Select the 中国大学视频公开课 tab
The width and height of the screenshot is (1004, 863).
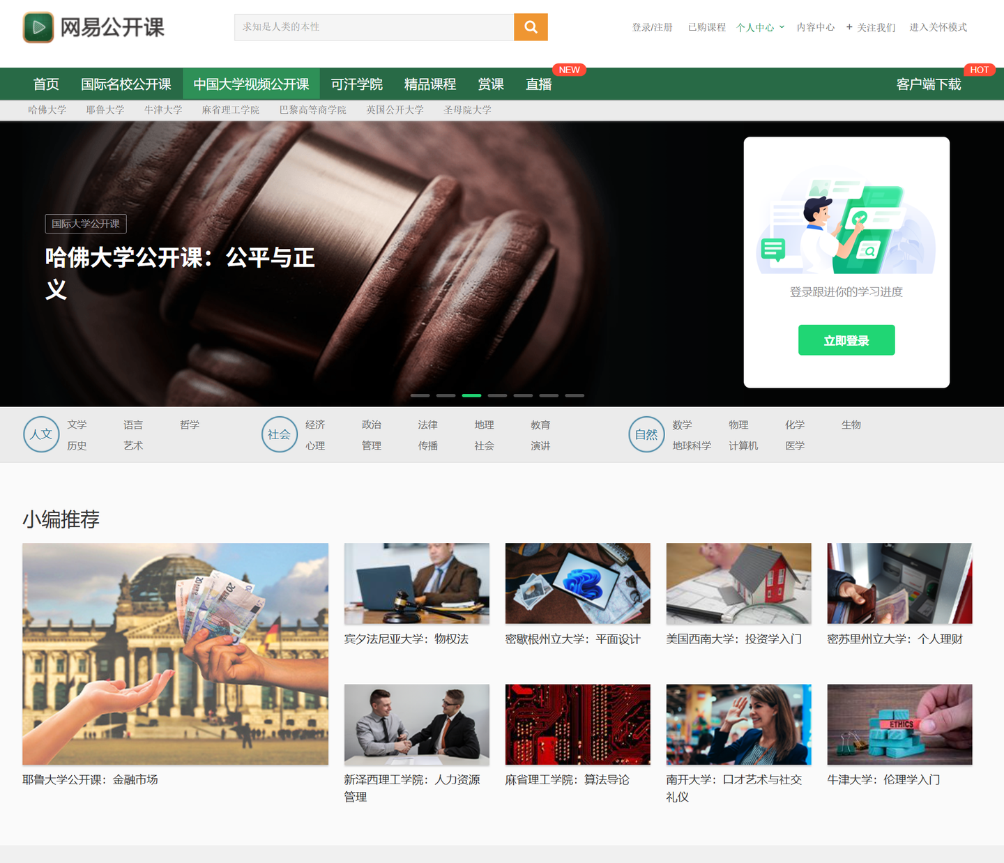point(251,84)
